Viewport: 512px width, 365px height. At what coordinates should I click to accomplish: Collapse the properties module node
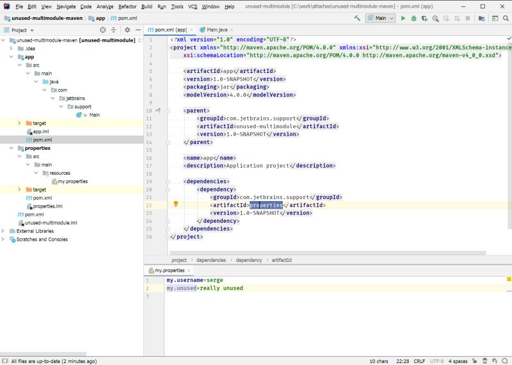point(11,148)
